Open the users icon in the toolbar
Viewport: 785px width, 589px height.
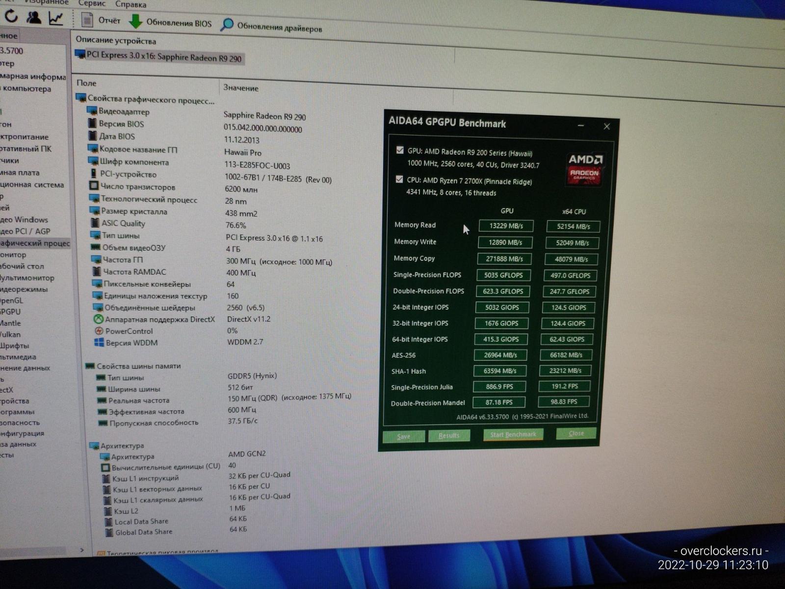pyautogui.click(x=34, y=18)
